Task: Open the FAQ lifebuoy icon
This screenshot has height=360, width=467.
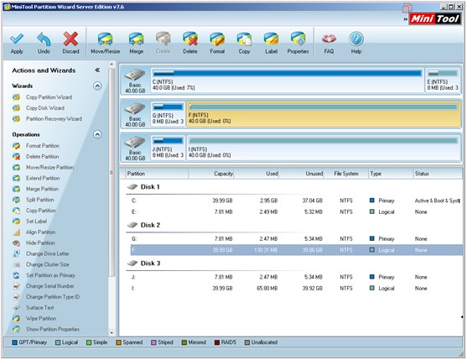Action: click(329, 39)
